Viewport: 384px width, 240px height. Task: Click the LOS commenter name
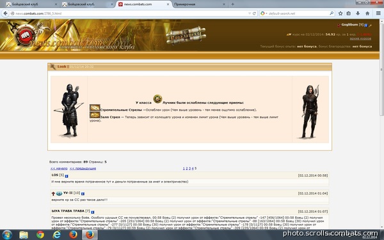click(55, 175)
